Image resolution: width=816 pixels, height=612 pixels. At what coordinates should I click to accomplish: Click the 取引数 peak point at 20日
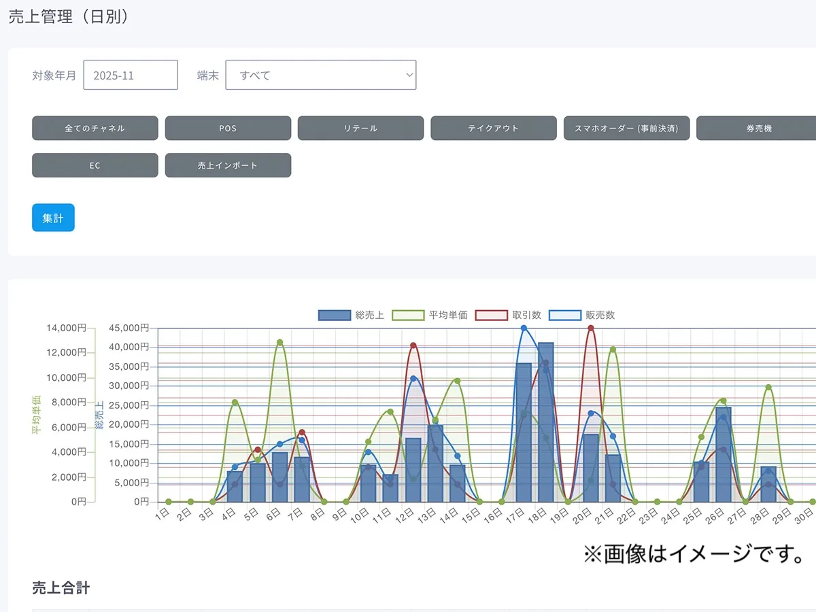click(x=591, y=328)
